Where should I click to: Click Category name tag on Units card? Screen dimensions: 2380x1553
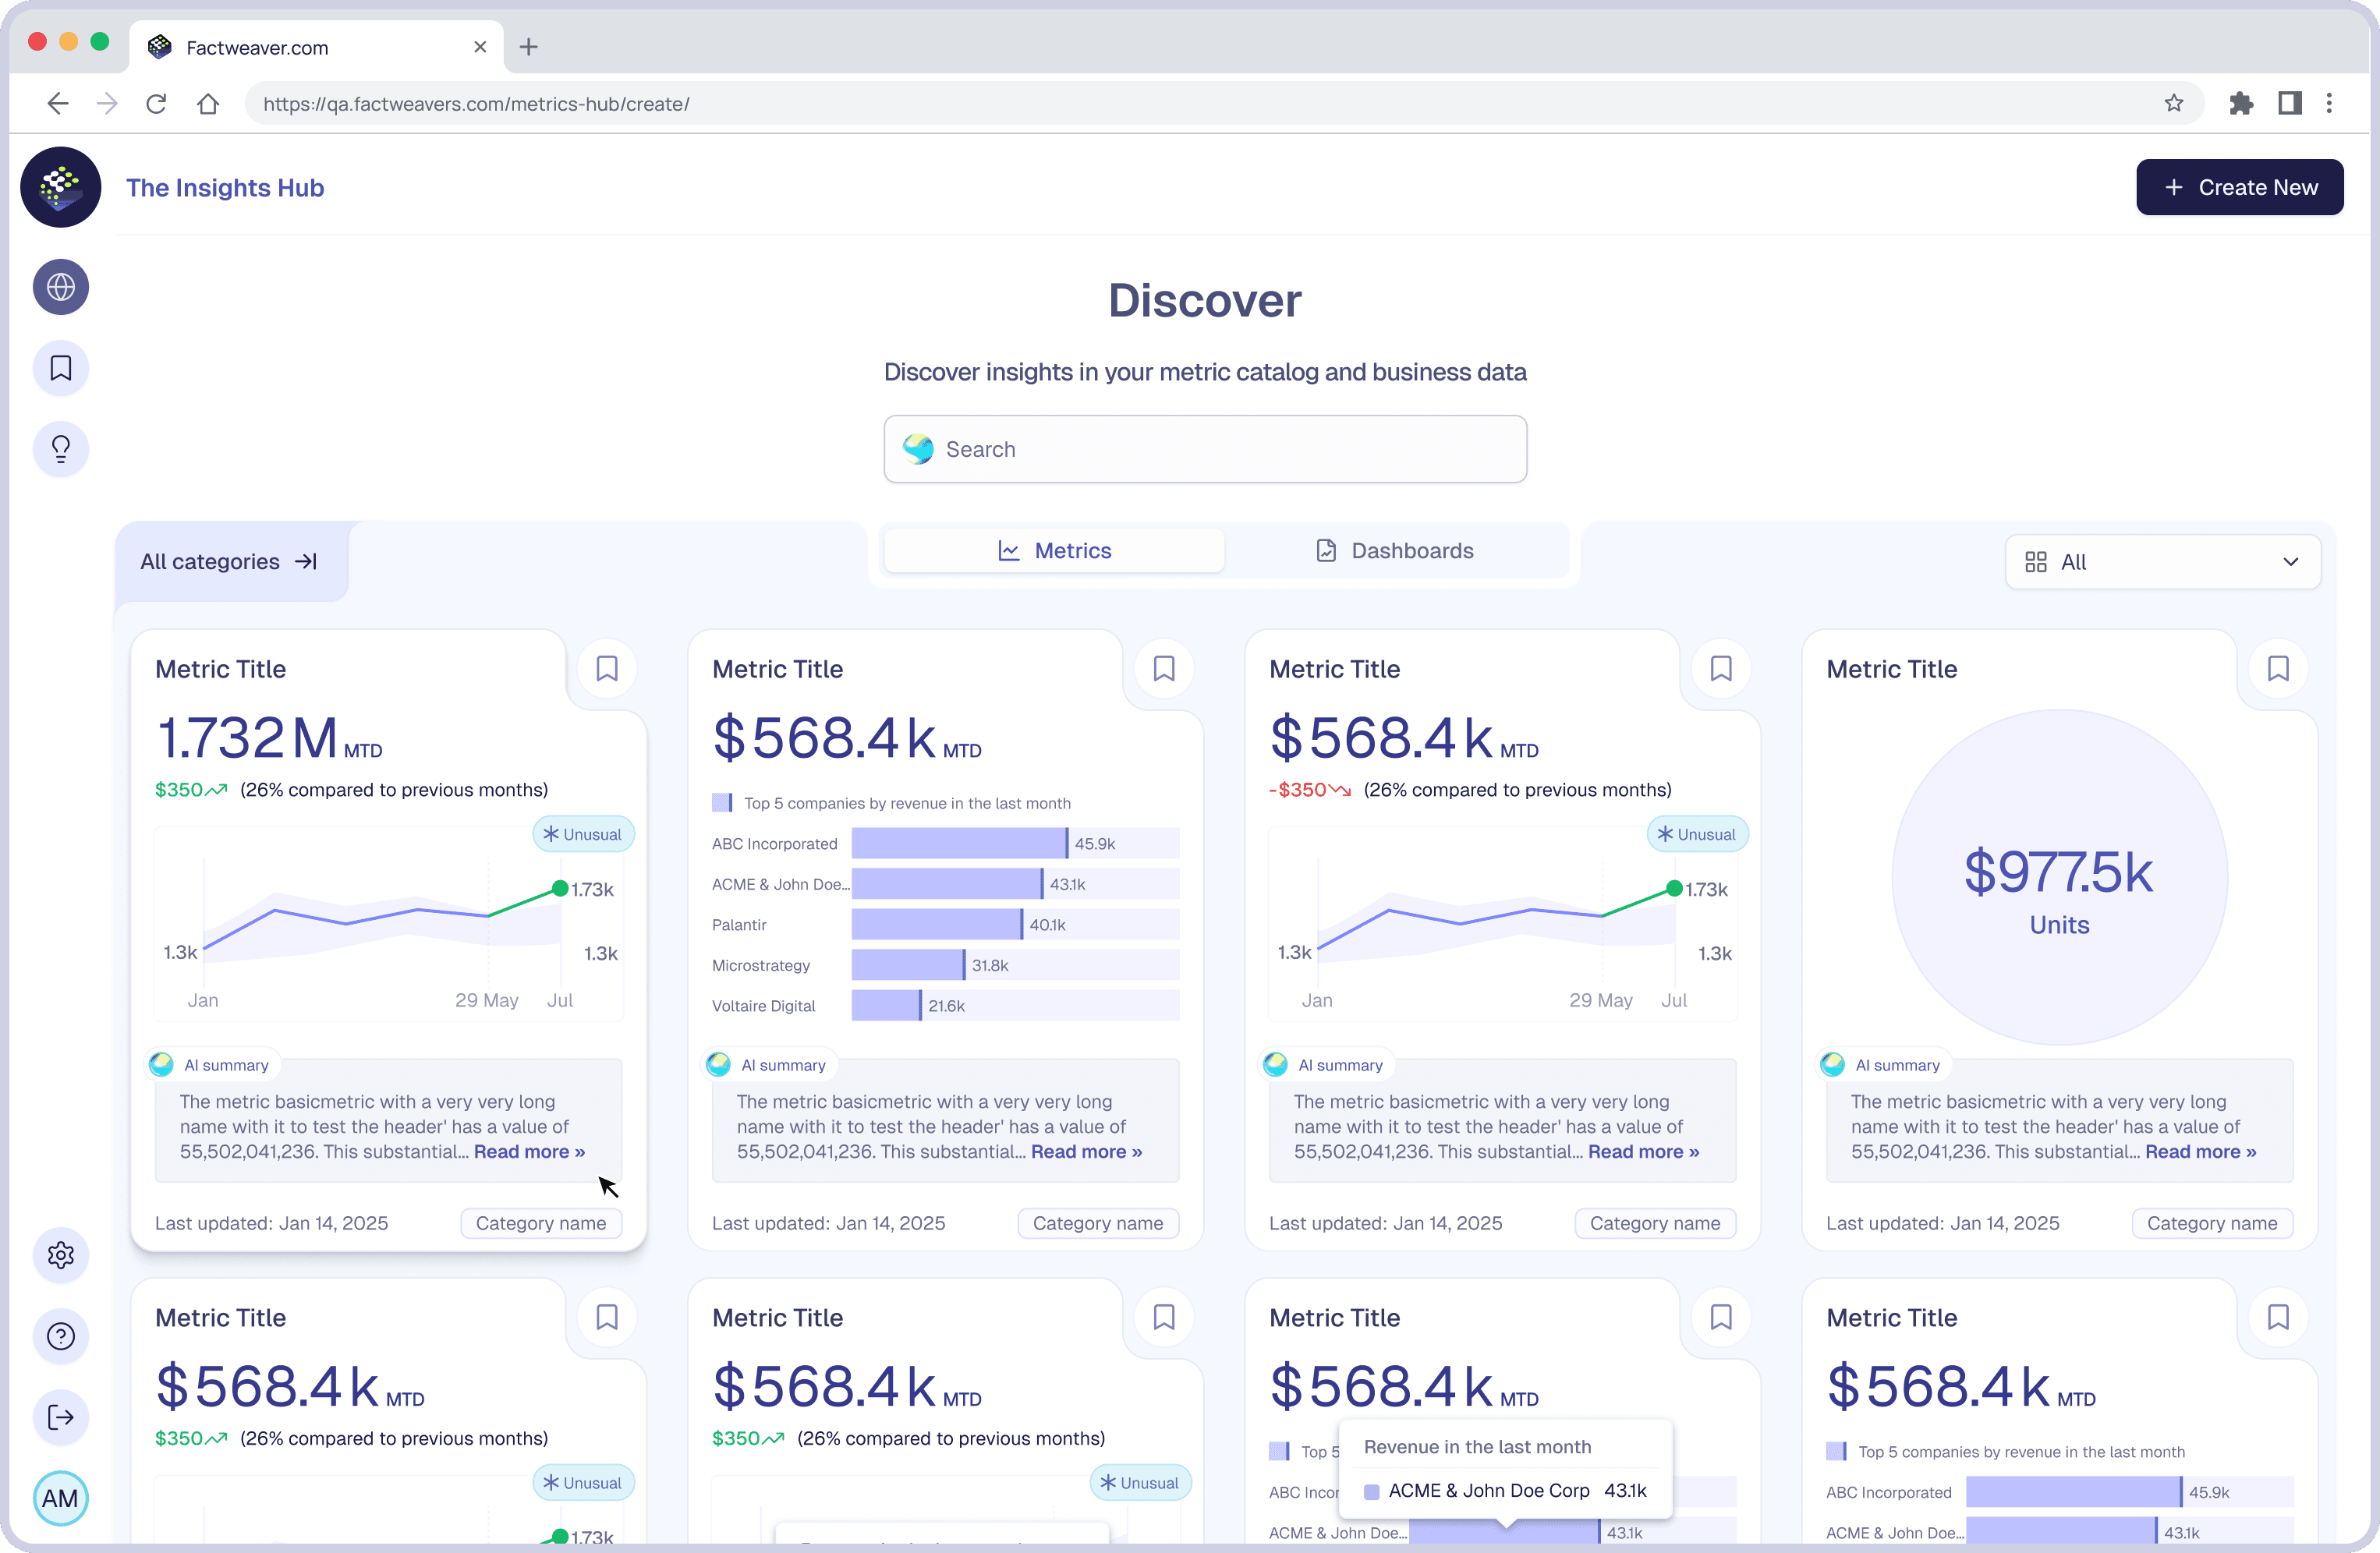(2212, 1223)
